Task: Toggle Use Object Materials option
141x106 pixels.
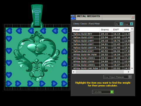Action: (117, 77)
